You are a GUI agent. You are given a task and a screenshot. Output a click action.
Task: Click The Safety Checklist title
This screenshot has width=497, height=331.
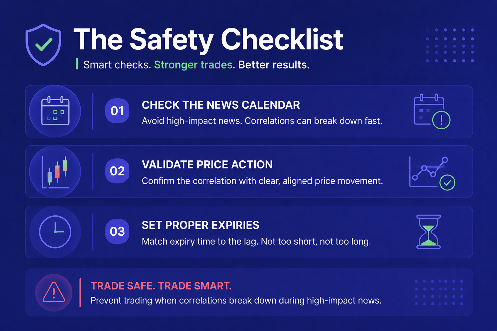(208, 39)
